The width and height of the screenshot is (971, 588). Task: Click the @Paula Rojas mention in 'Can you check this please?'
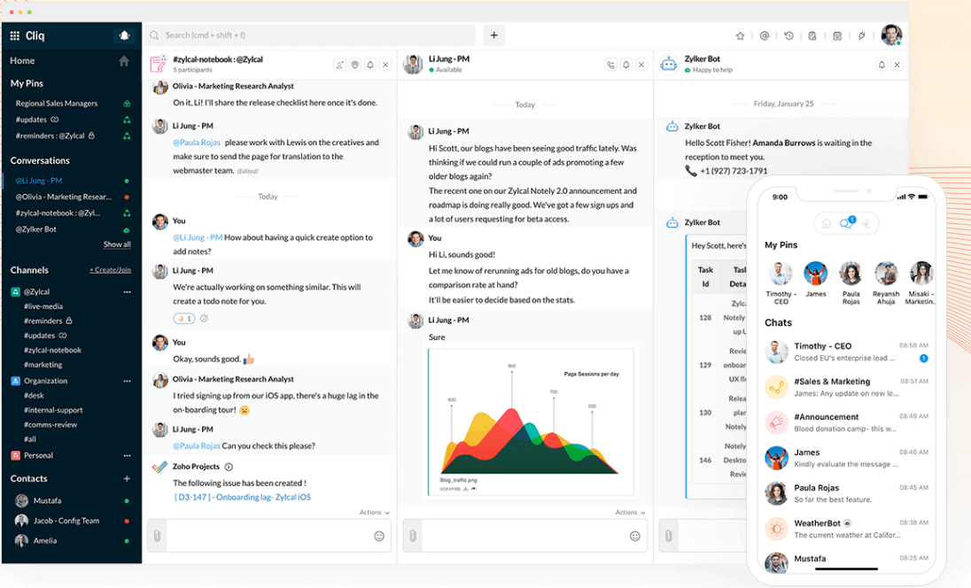[197, 445]
